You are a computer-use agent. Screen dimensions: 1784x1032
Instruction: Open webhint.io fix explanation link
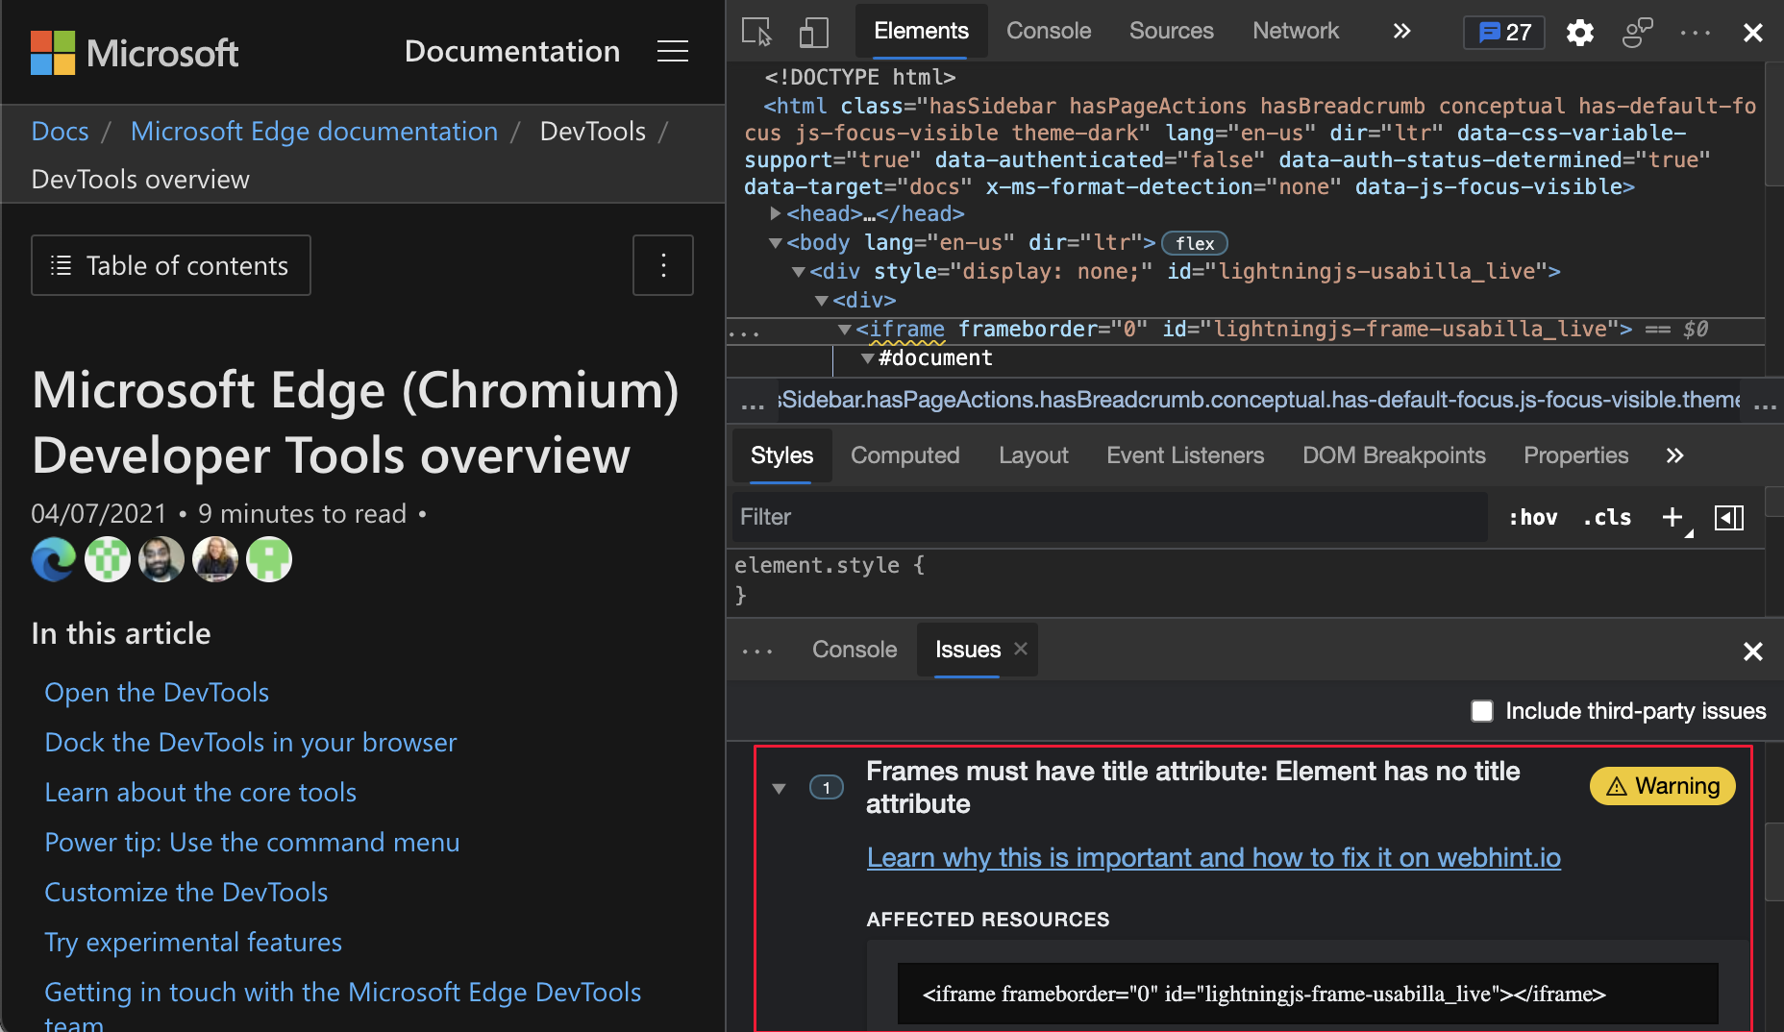[1213, 857]
